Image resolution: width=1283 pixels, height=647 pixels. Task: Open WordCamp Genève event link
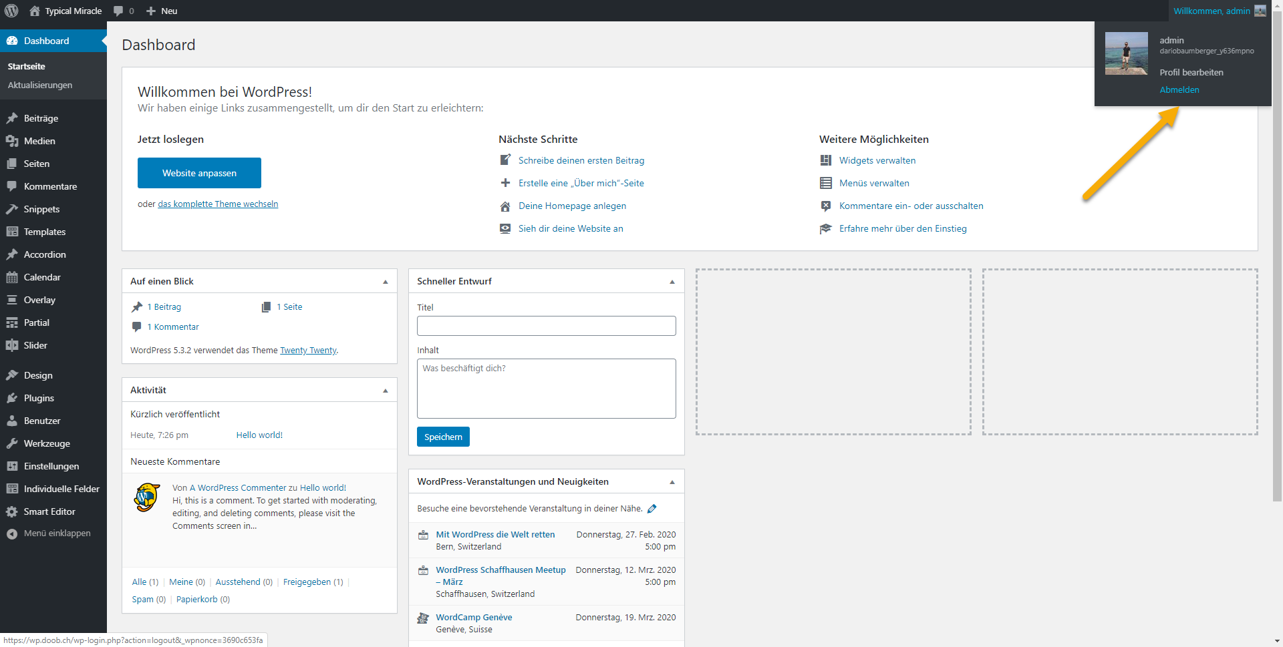click(x=474, y=617)
